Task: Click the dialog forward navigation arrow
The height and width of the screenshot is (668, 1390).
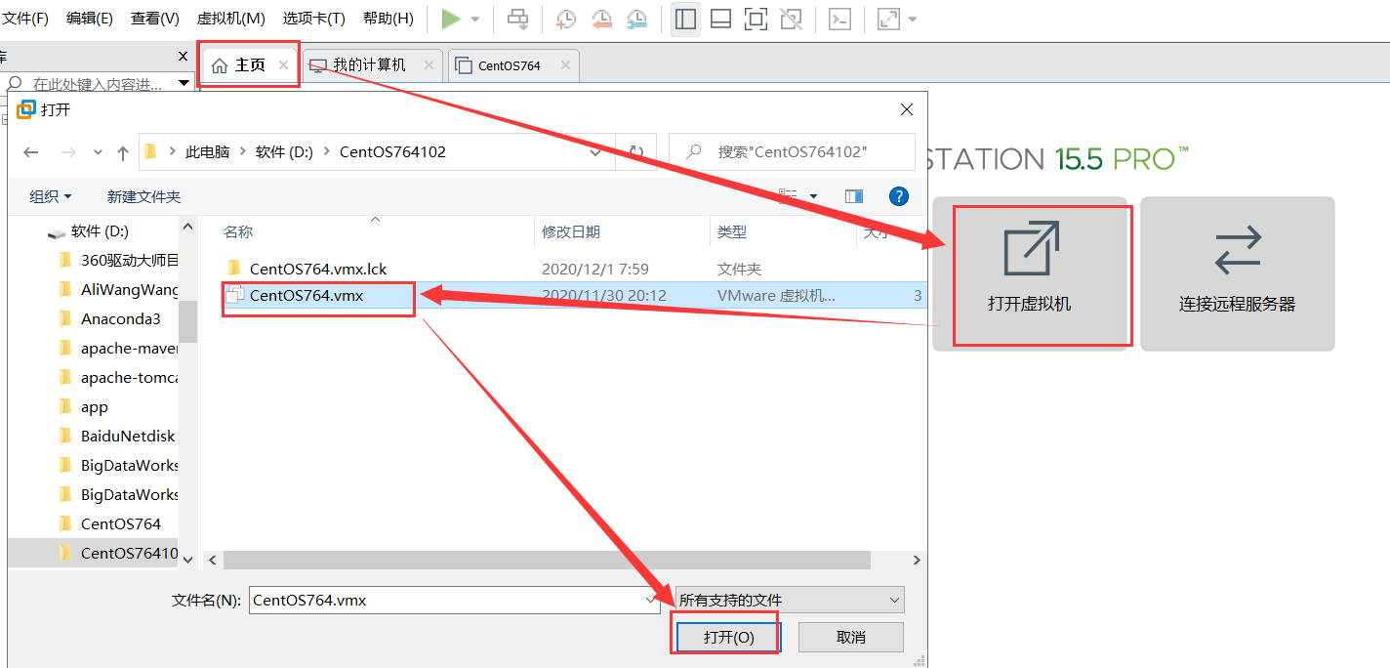Action: tap(68, 152)
